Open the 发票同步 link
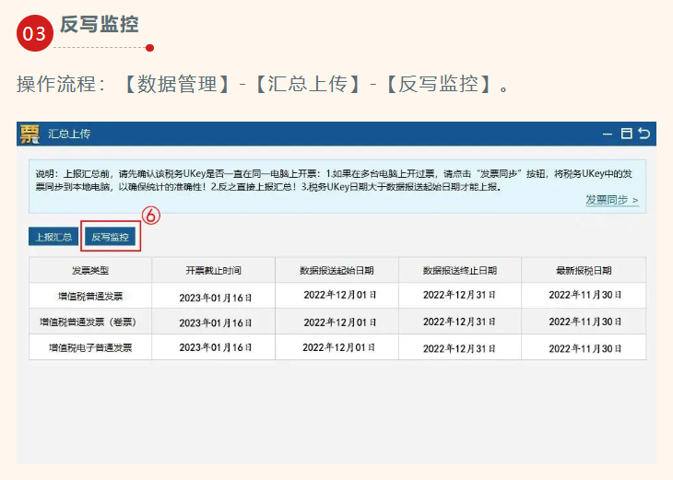Image resolution: width=673 pixels, height=480 pixels. [x=611, y=199]
